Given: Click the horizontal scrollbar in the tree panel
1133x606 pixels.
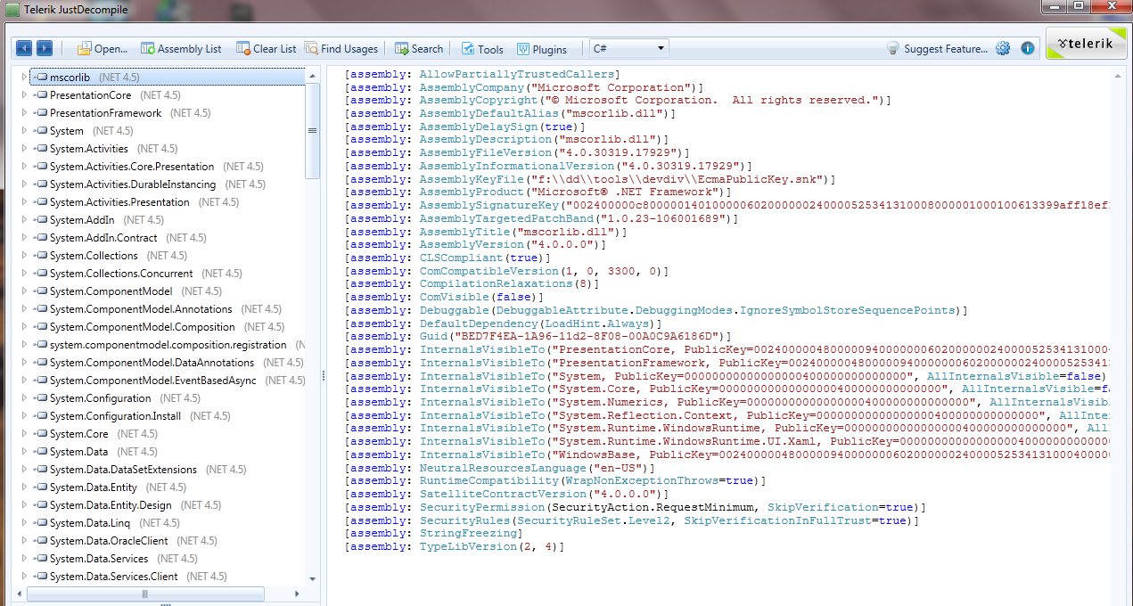Looking at the screenshot, I should tap(145, 593).
